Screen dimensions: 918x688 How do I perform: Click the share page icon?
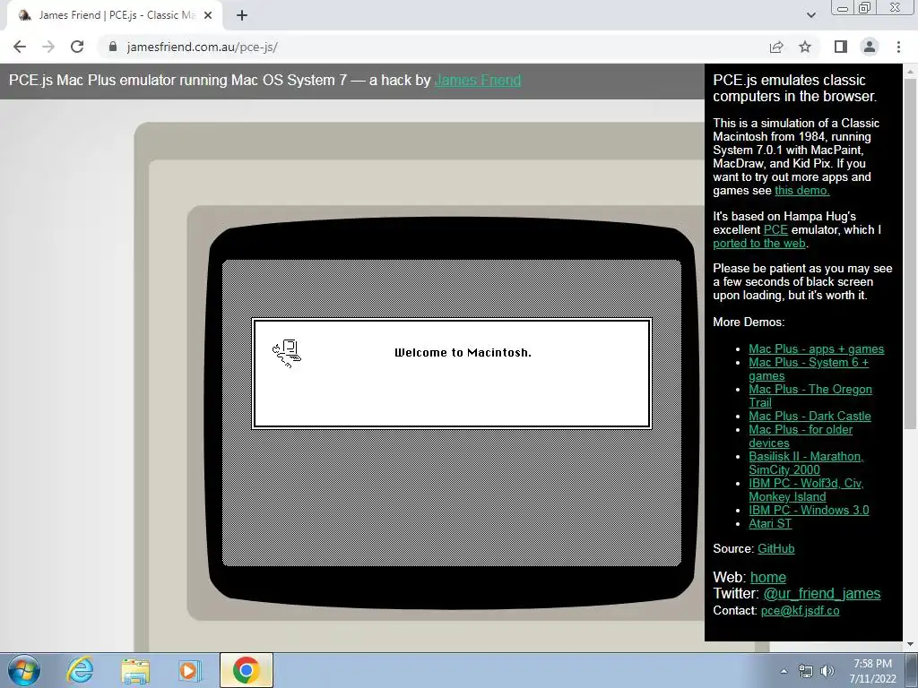click(776, 47)
